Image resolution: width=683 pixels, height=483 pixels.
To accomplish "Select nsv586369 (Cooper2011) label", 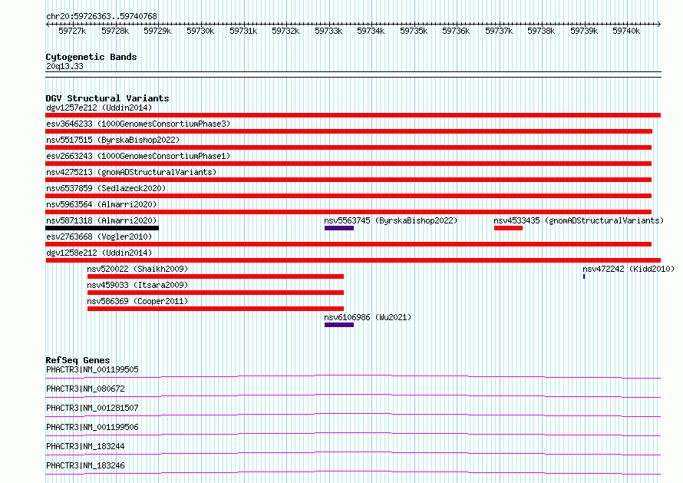I will (137, 301).
